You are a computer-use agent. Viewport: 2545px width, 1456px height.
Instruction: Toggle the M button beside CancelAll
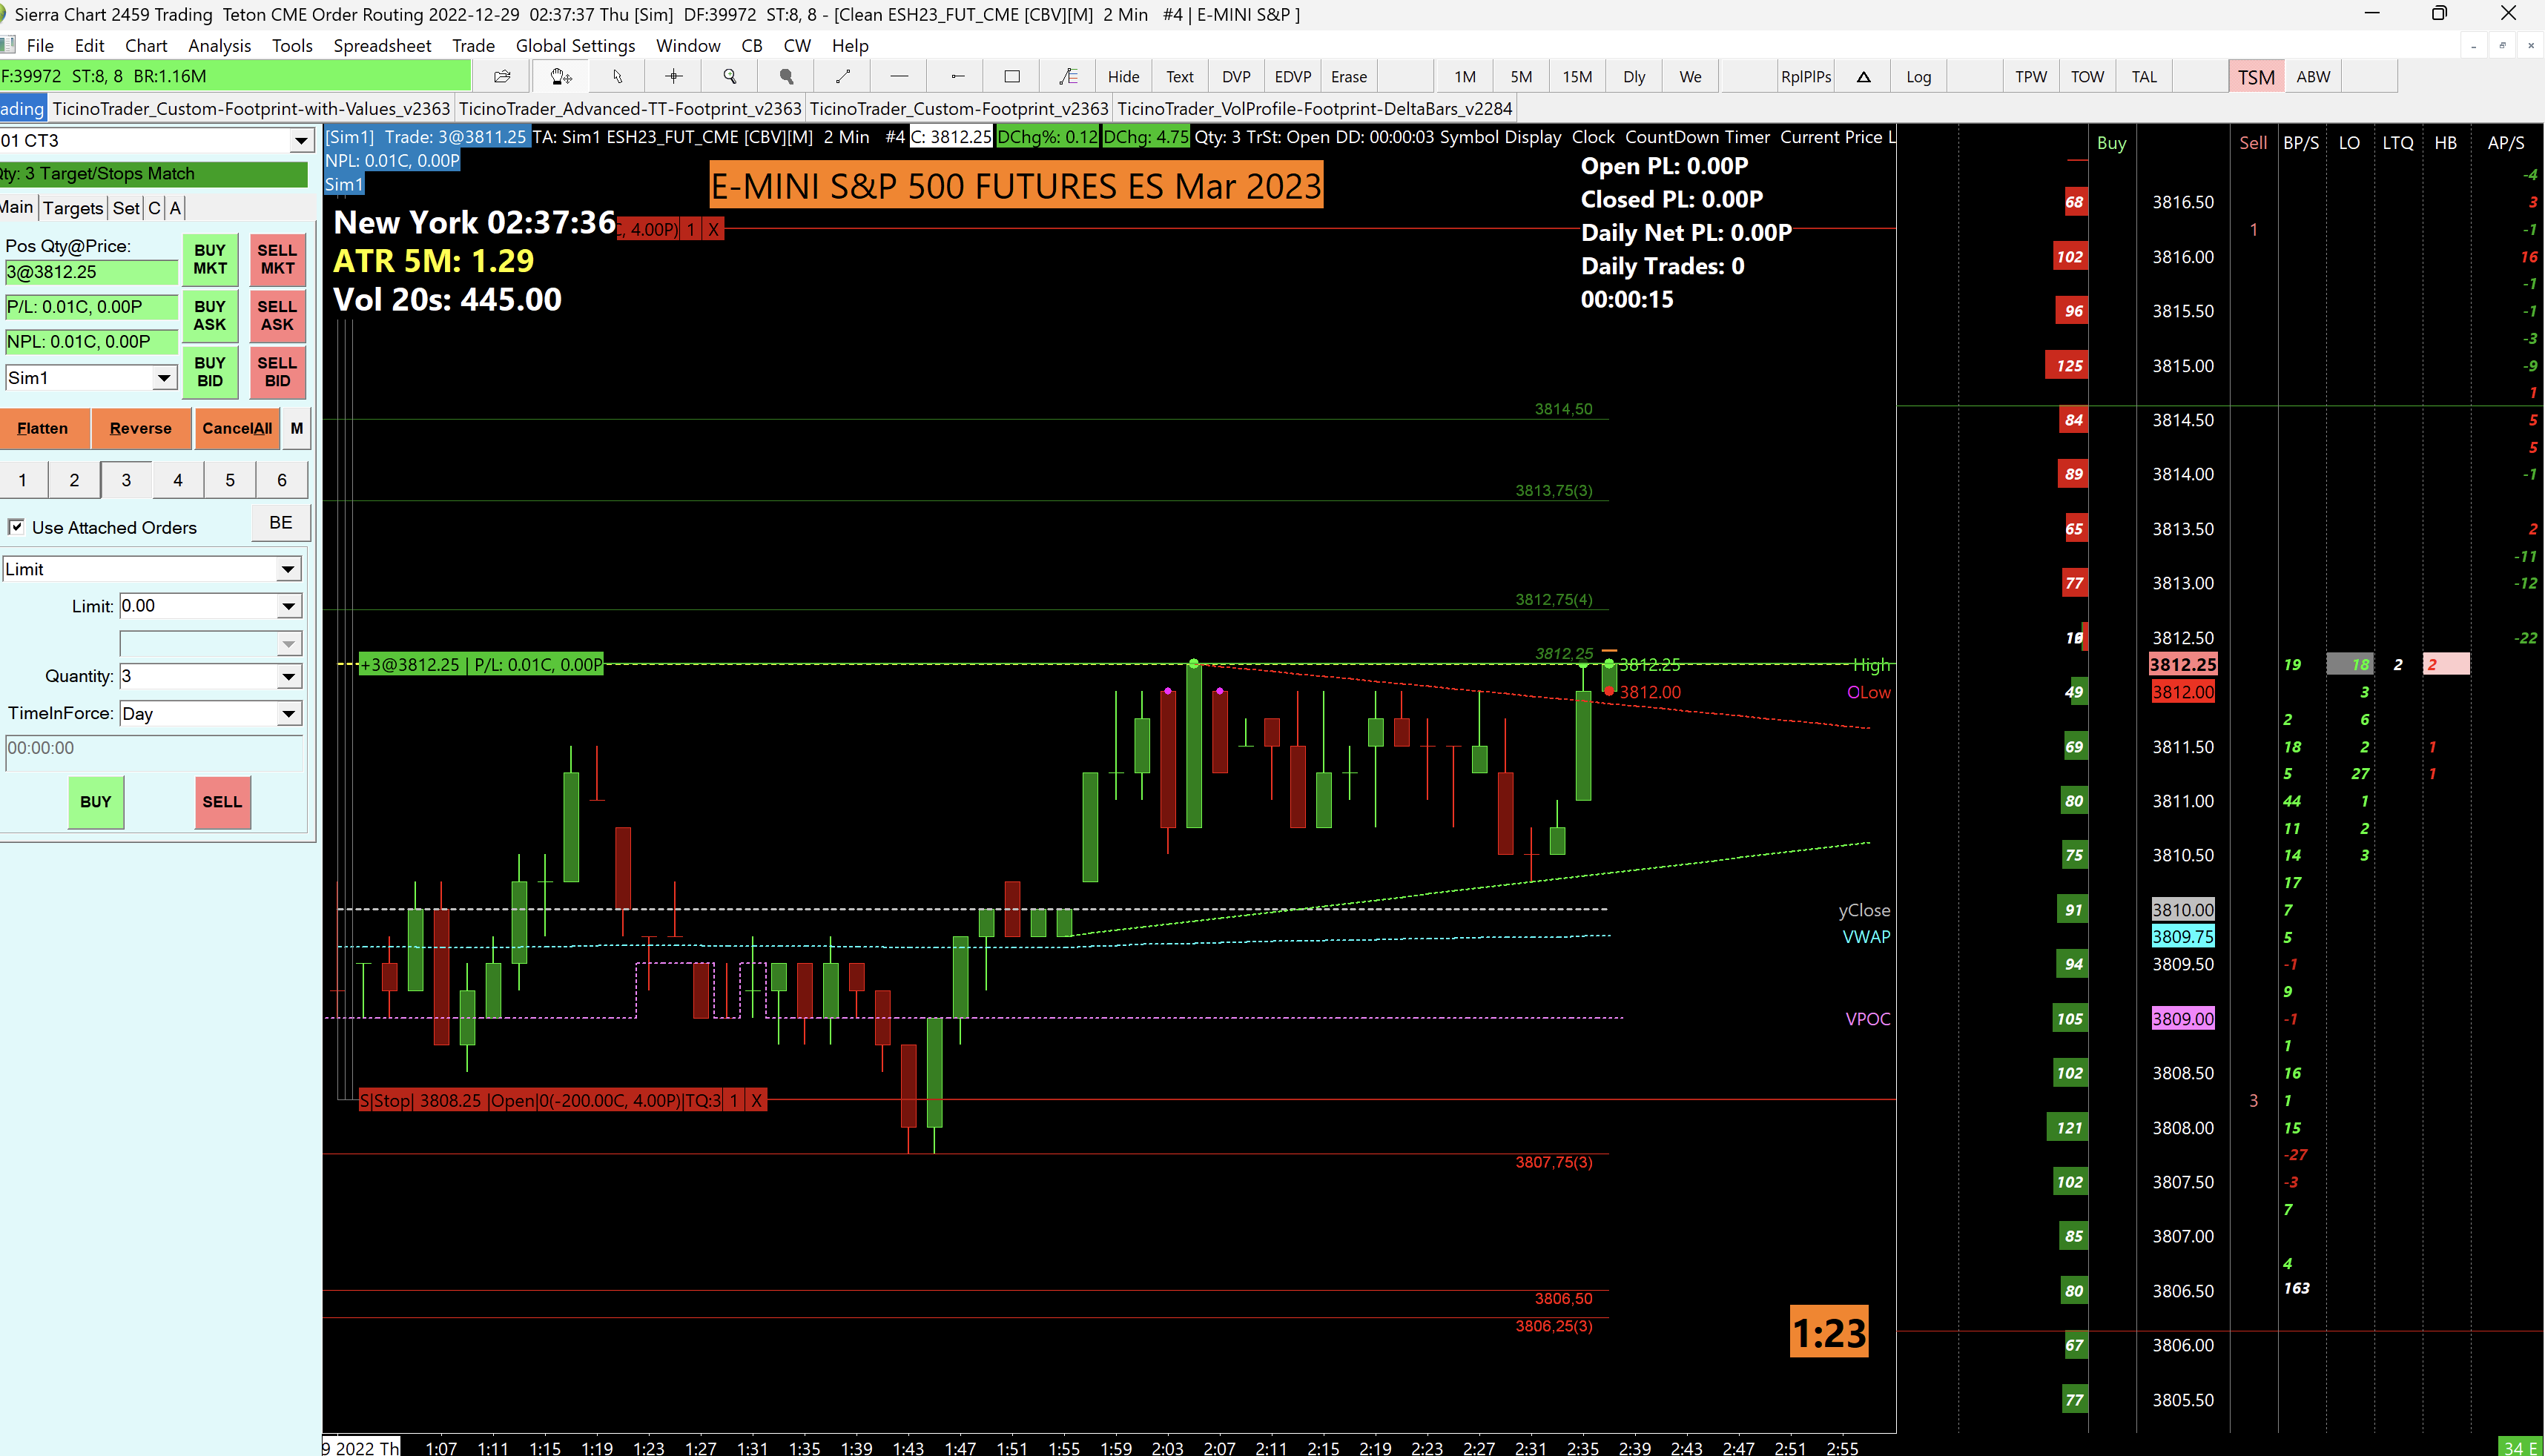point(296,428)
